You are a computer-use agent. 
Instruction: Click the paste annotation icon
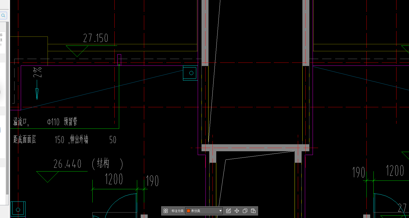point(253,211)
